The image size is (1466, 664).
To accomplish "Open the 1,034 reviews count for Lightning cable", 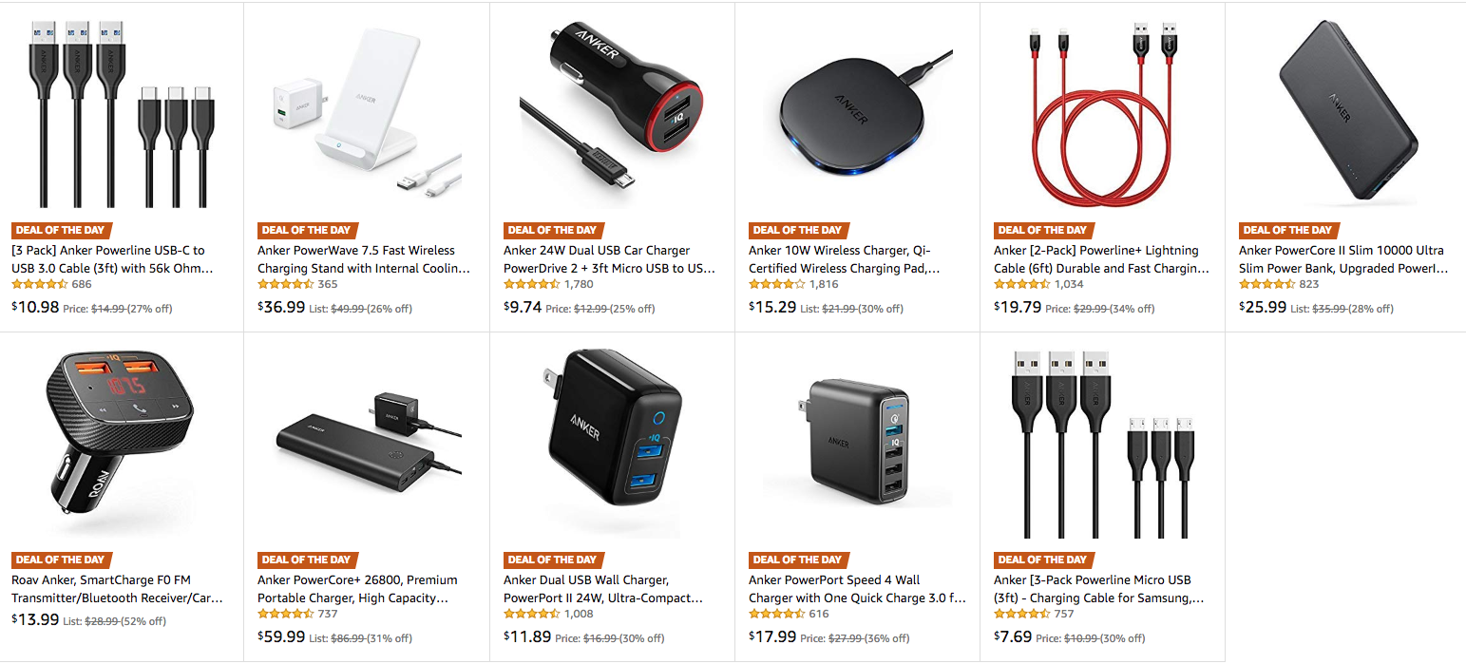I will [x=1068, y=284].
